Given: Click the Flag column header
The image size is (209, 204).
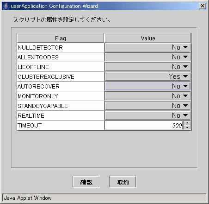Looking at the screenshot, I should click(x=61, y=38).
